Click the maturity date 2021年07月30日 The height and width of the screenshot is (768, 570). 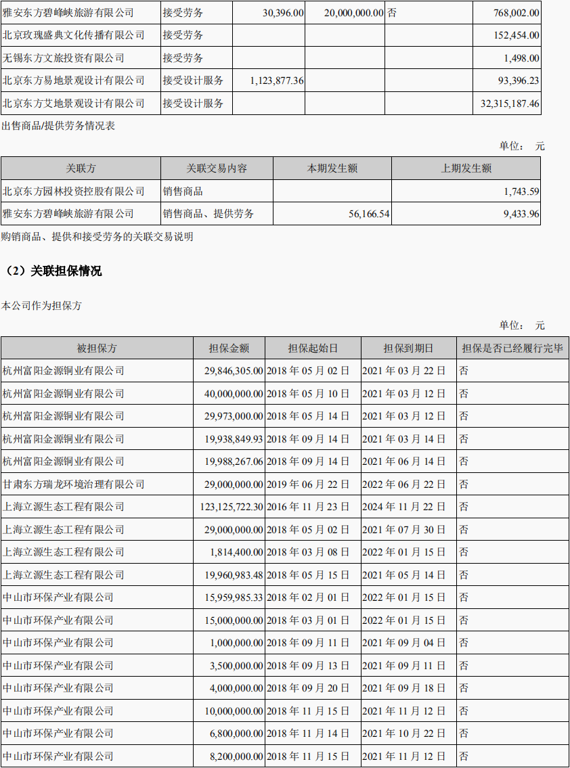tap(404, 530)
